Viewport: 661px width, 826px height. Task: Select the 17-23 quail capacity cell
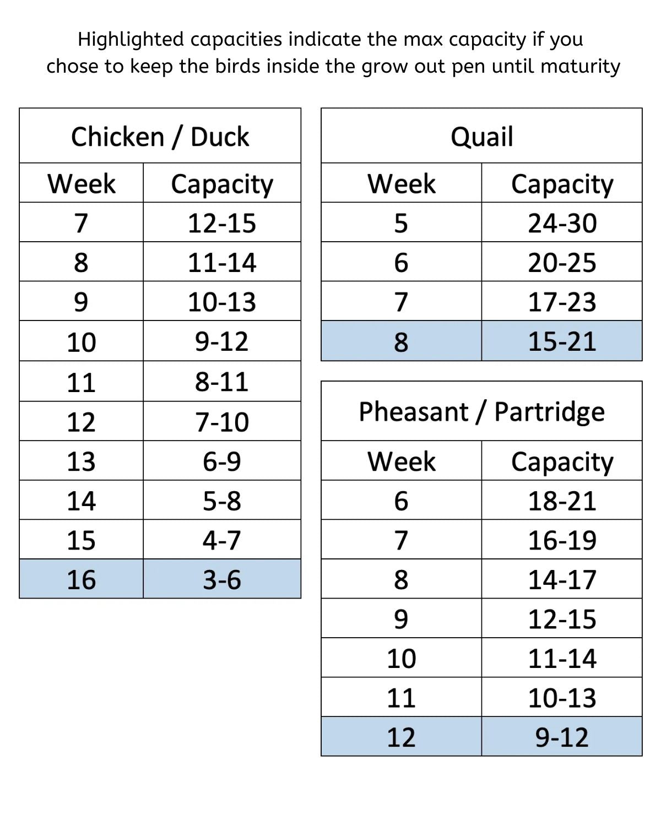562,302
